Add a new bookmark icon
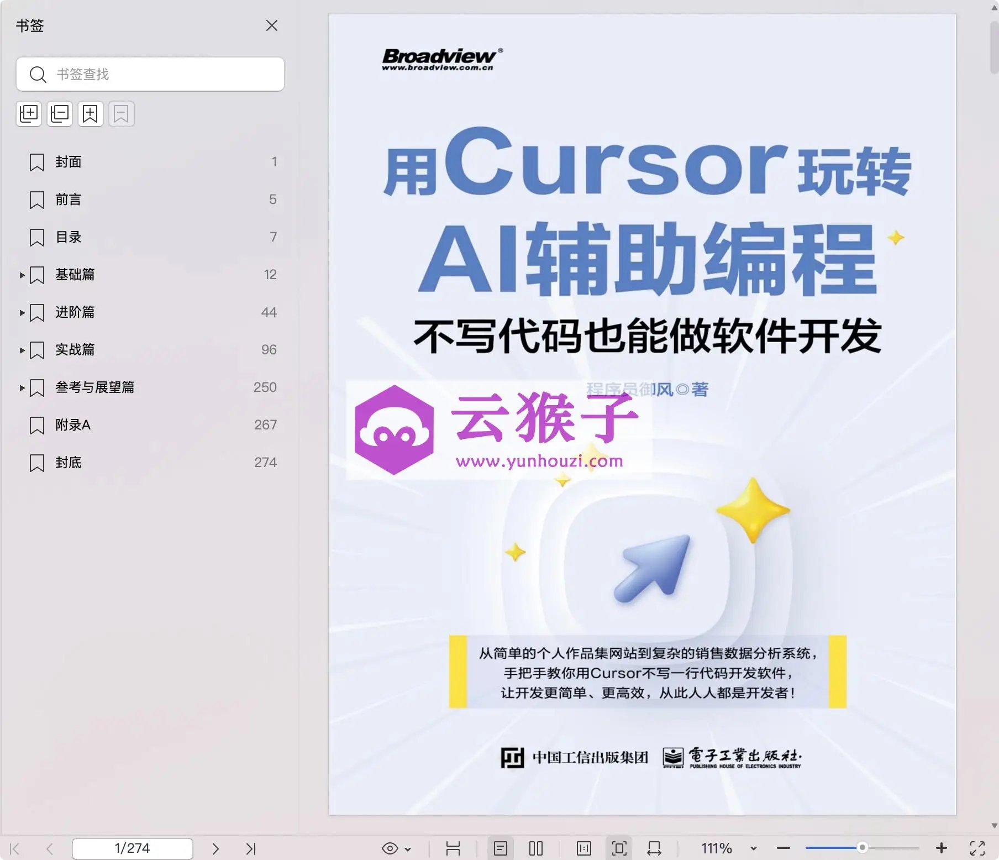The height and width of the screenshot is (860, 999). (91, 114)
